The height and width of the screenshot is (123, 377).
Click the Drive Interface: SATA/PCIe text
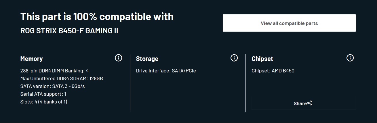166,71
